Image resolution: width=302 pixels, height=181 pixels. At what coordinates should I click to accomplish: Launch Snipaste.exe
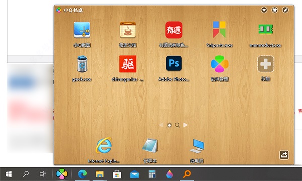pos(219,30)
